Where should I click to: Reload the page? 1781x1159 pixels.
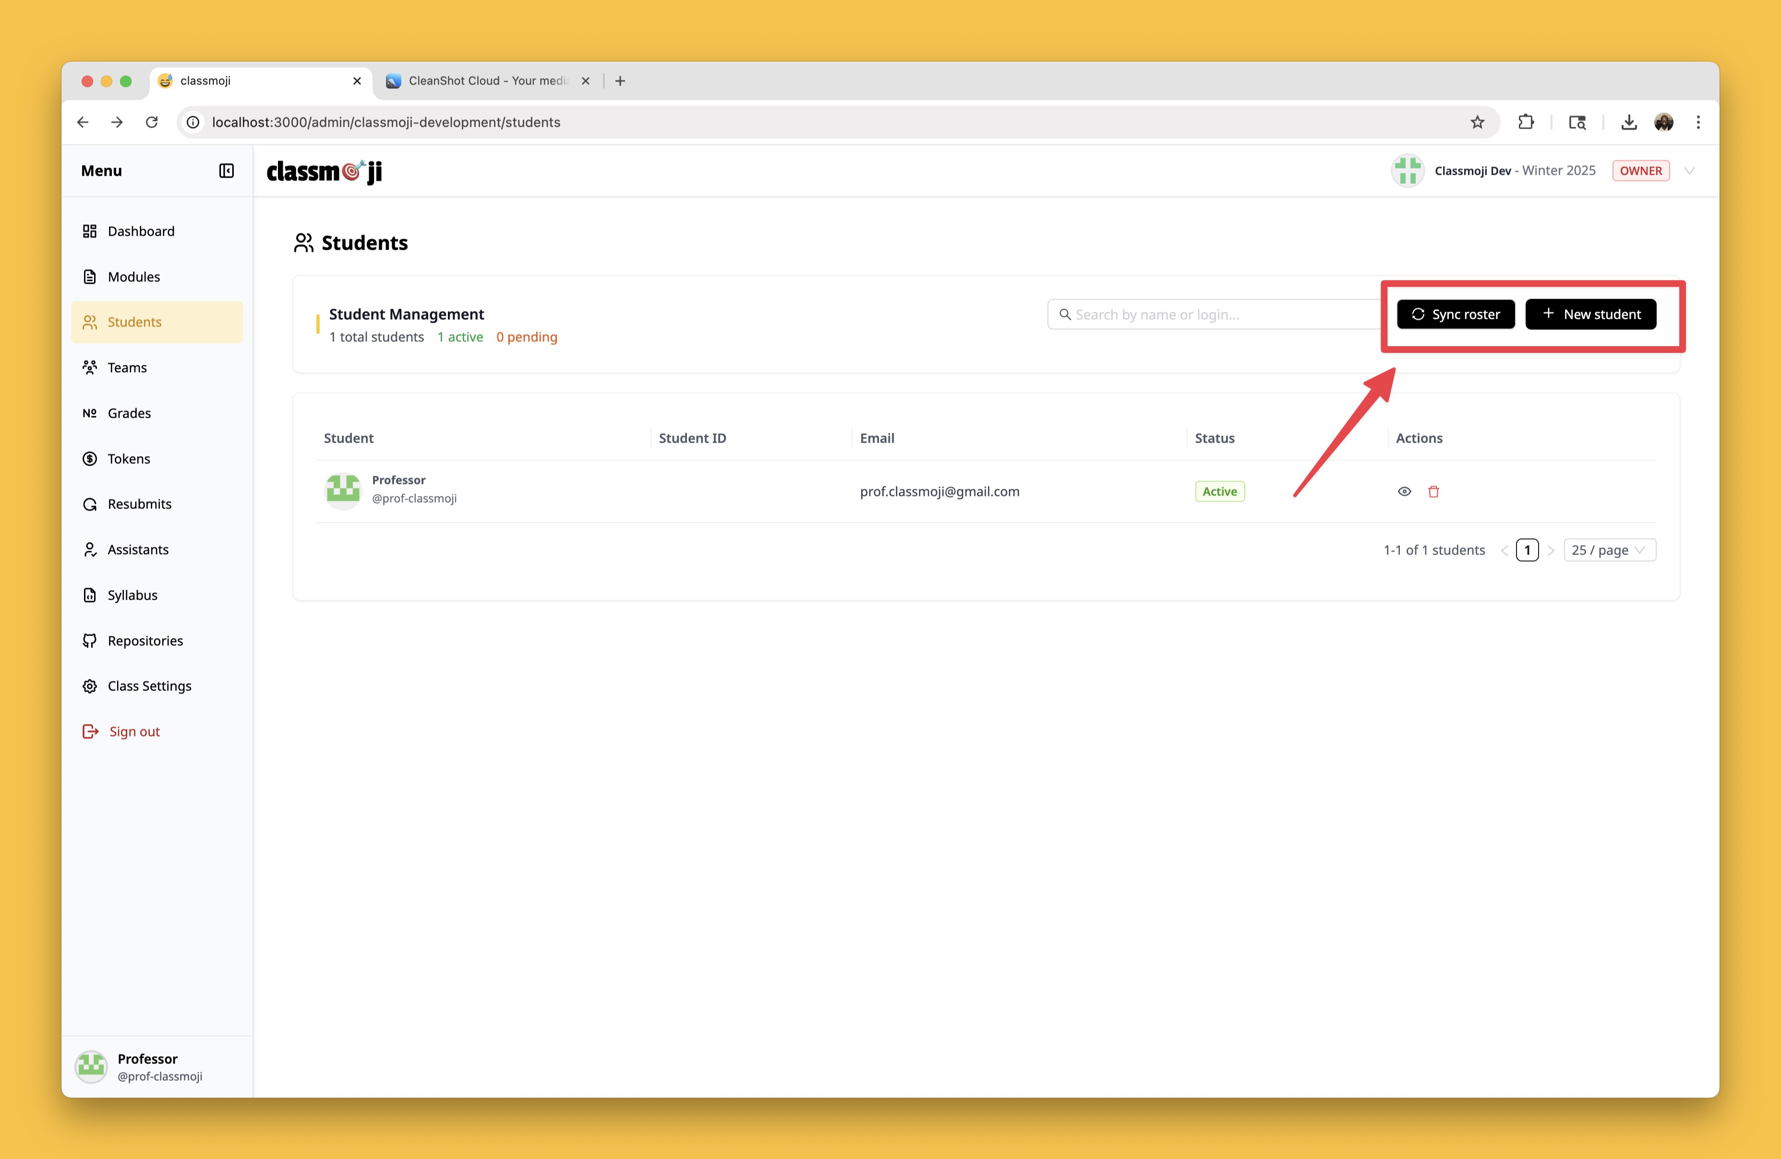point(152,122)
